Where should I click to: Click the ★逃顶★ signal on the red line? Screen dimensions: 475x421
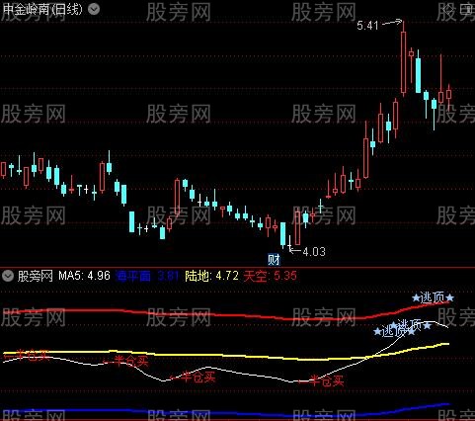(433, 297)
